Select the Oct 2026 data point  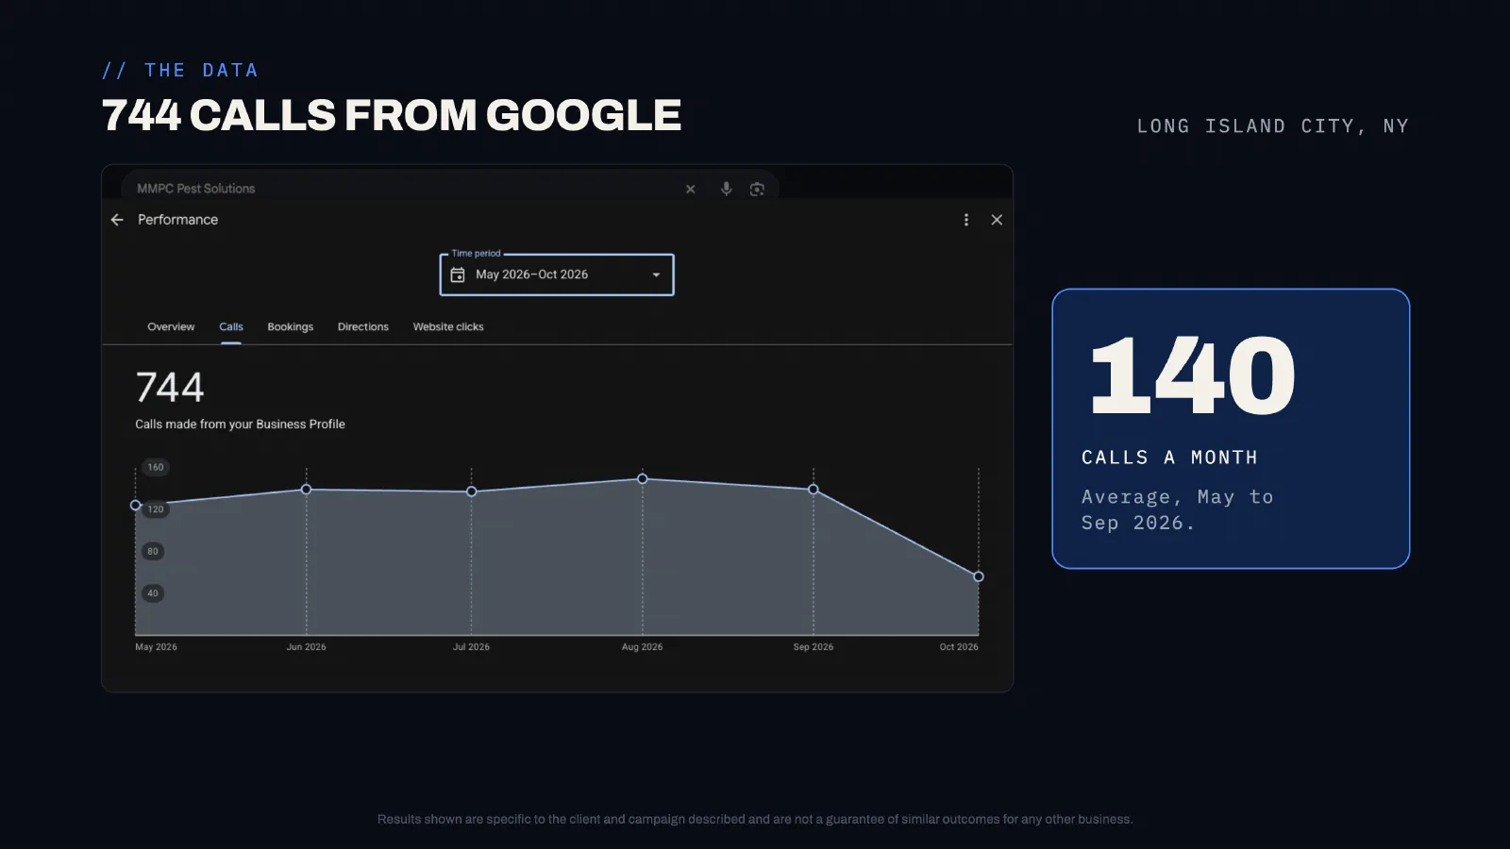[x=979, y=576]
